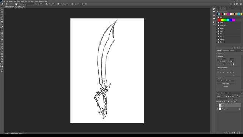The image size is (243, 137).
Task: Switch to the Gradients tab
Action: click(229, 8)
